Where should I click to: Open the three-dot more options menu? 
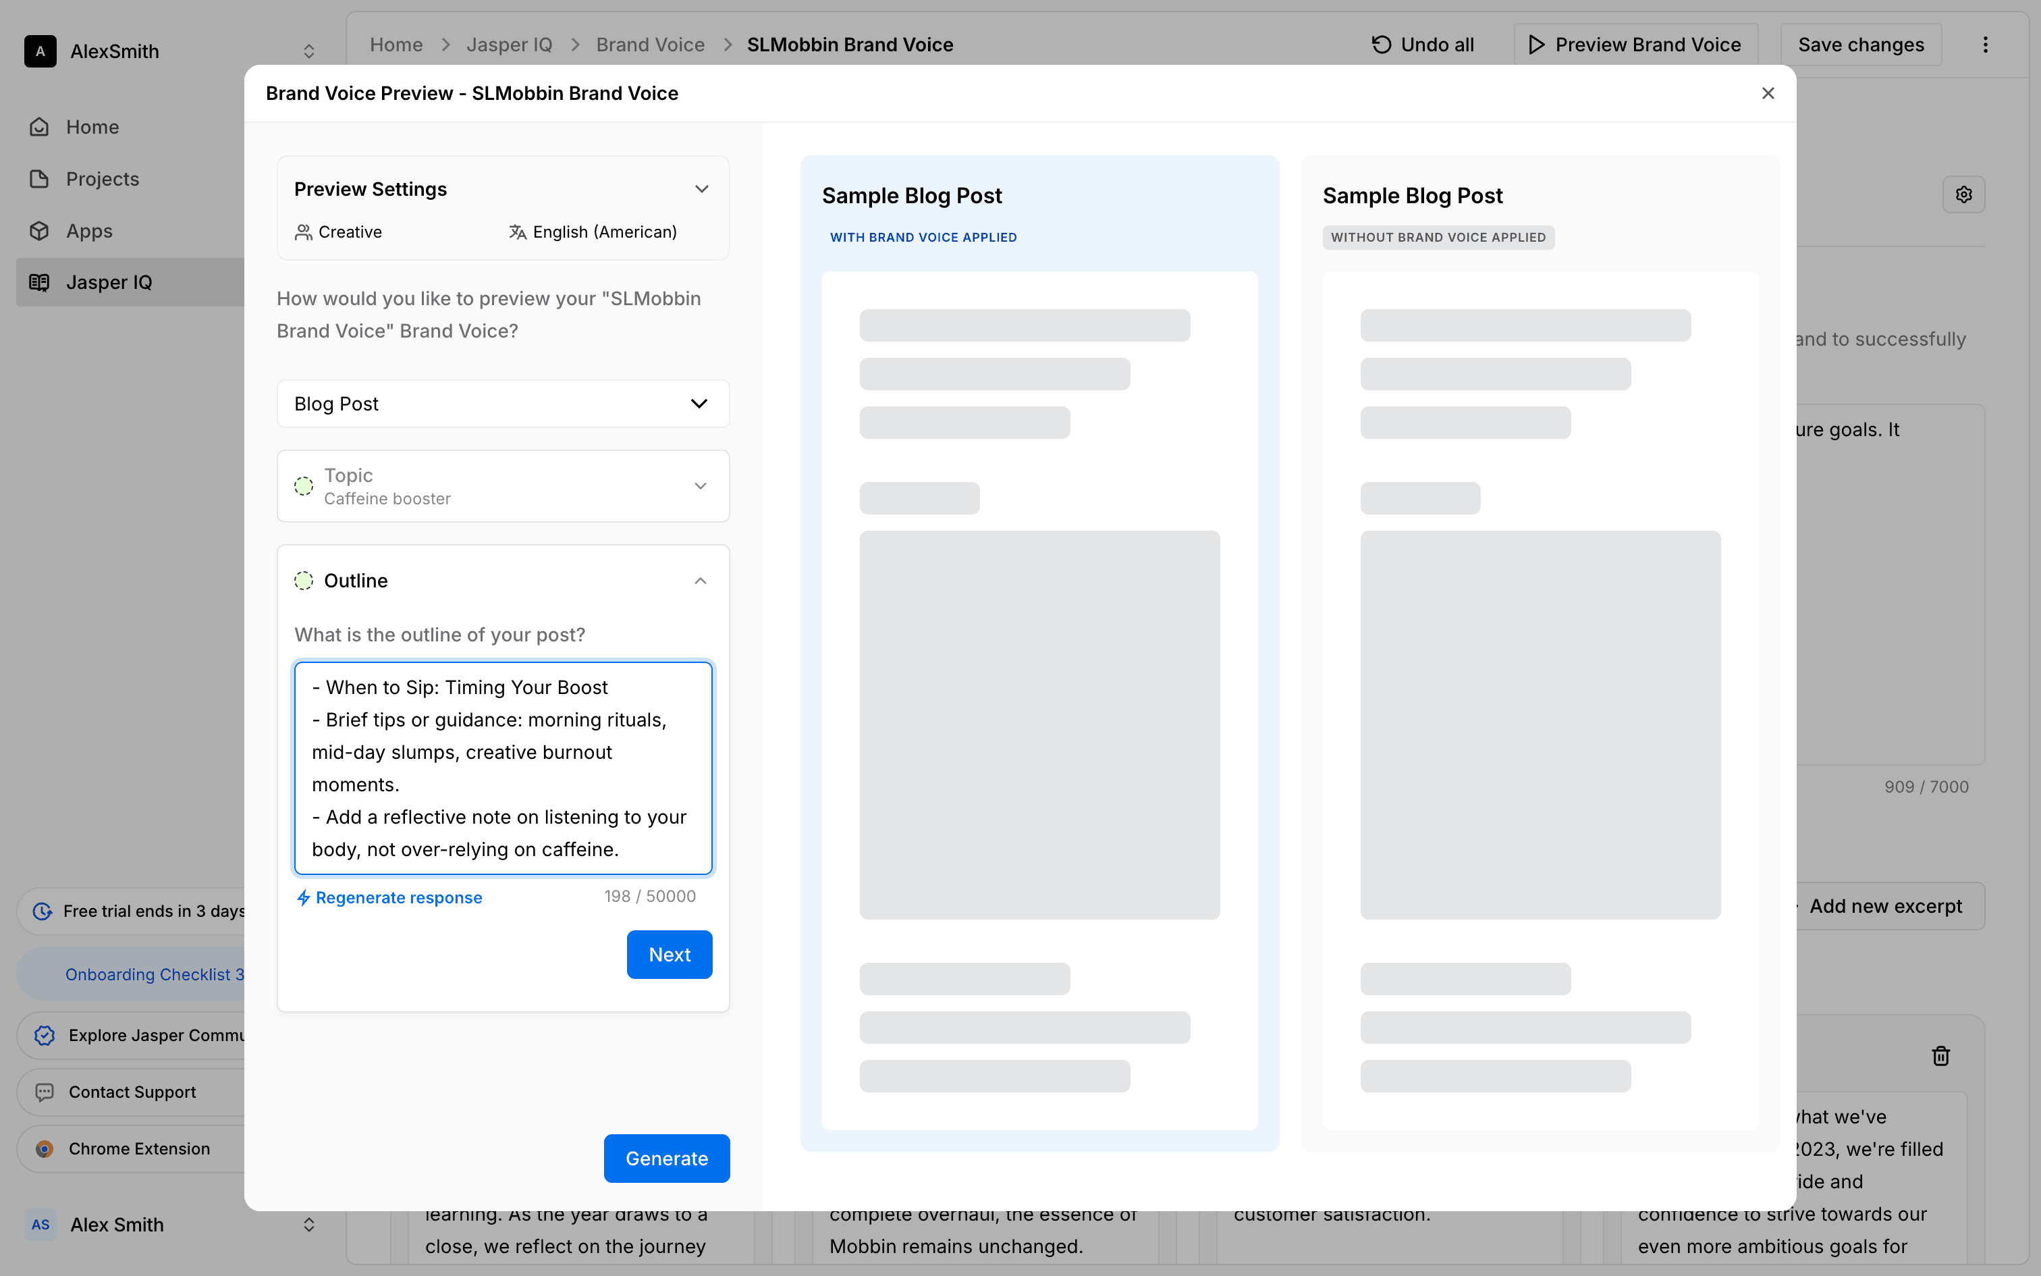click(x=1984, y=45)
